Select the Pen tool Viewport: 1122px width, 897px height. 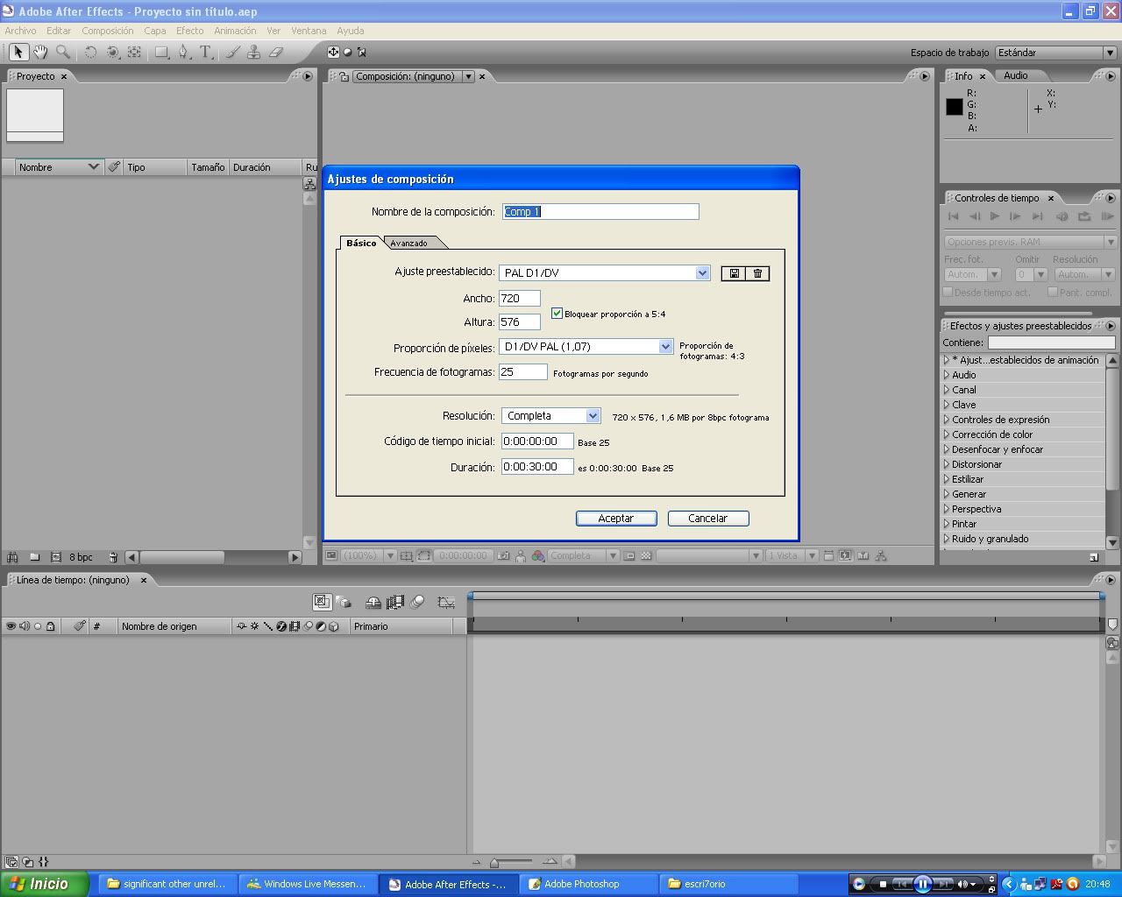click(x=183, y=53)
